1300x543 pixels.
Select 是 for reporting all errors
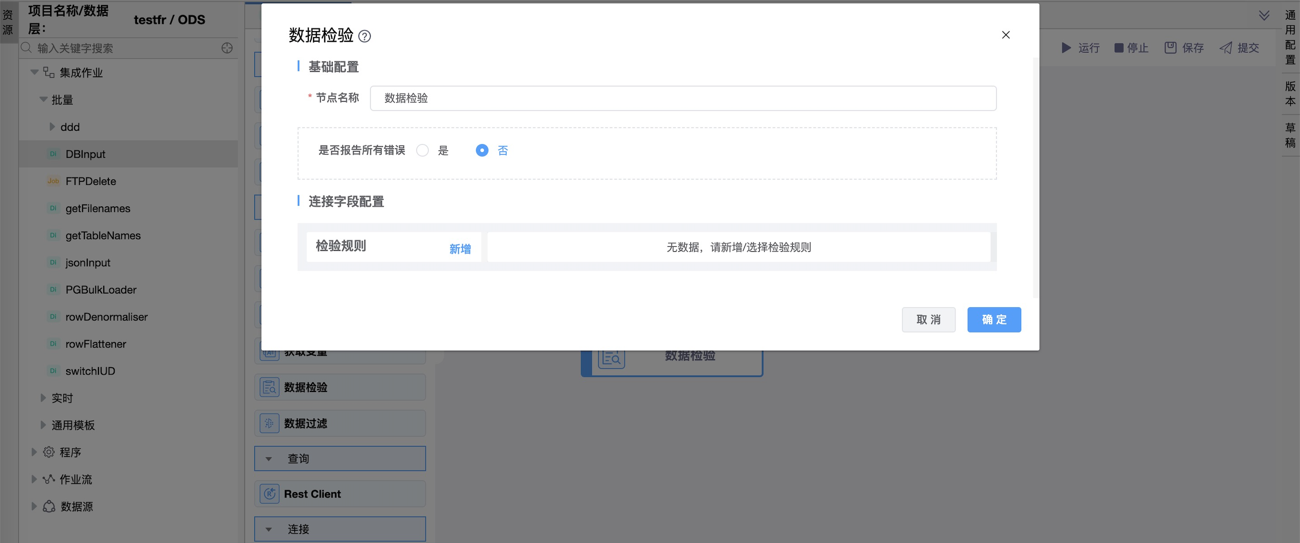(x=422, y=150)
